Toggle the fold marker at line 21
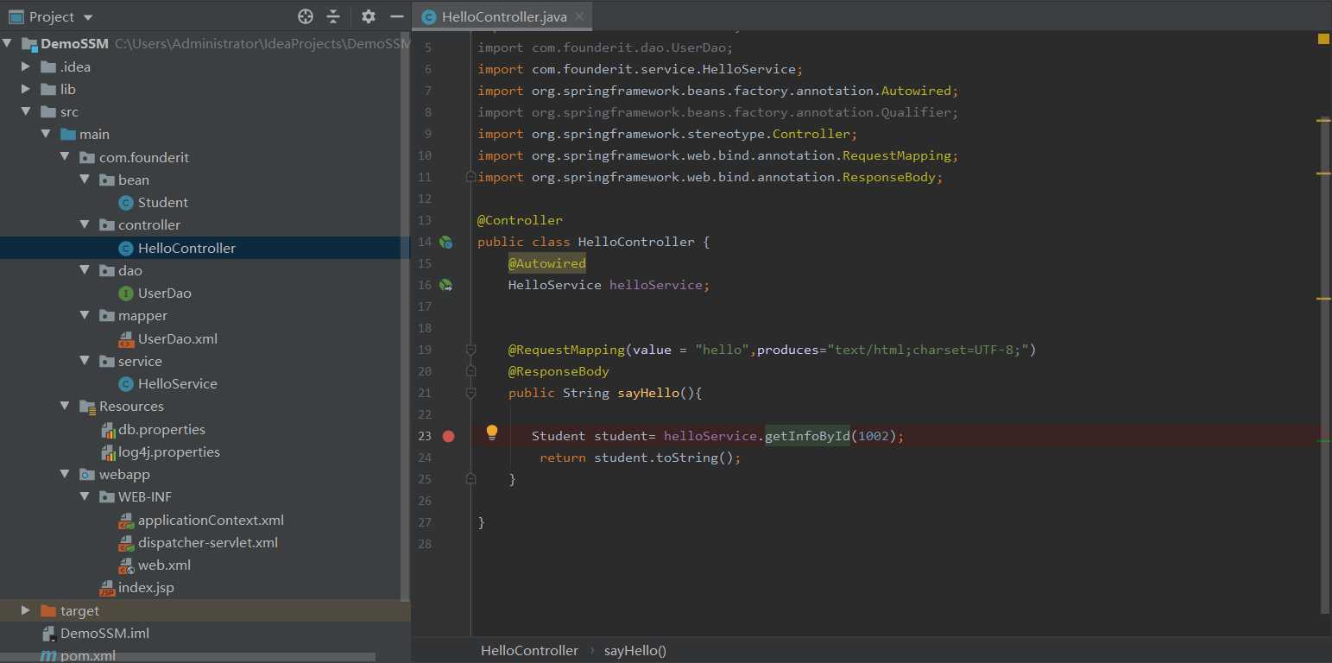This screenshot has width=1332, height=663. point(470,393)
